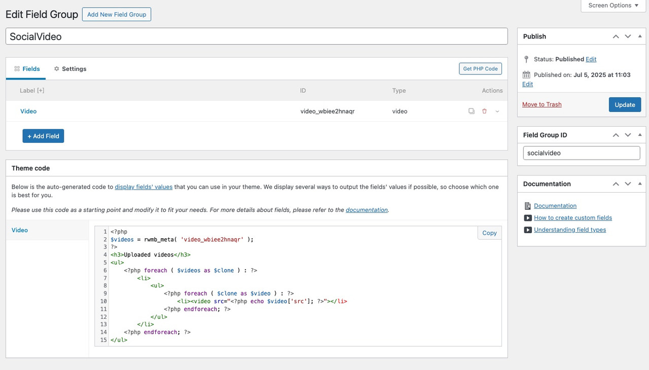Move Documentation panel down

tap(628, 184)
